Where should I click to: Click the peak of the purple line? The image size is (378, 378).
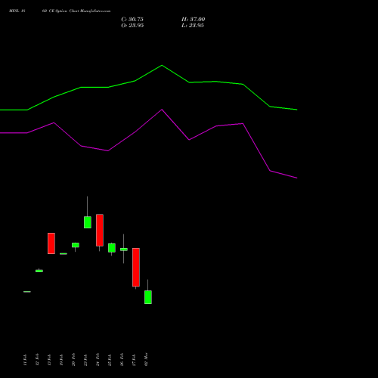point(162,110)
